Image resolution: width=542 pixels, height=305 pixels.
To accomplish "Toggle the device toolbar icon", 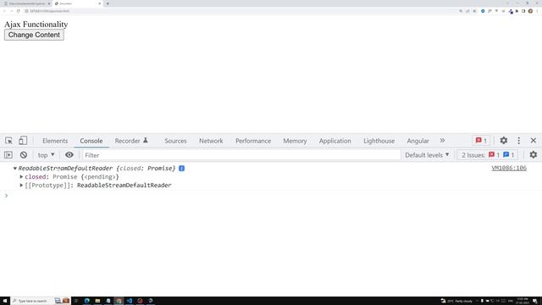I will point(23,141).
